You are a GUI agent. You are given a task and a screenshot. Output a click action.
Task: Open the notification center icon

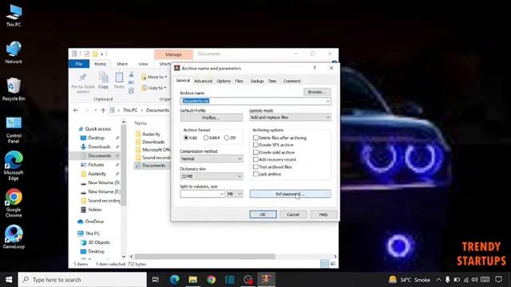[498, 280]
